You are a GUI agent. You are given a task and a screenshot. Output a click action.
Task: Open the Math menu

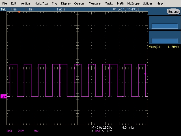(x=120, y=3)
